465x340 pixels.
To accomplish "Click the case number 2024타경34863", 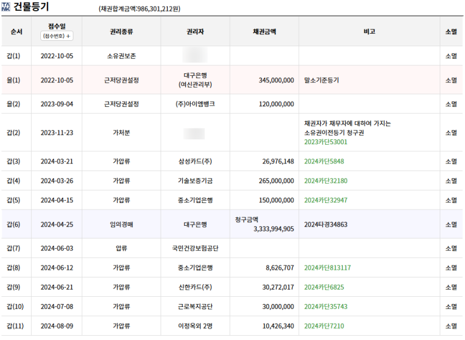I will tap(325, 225).
